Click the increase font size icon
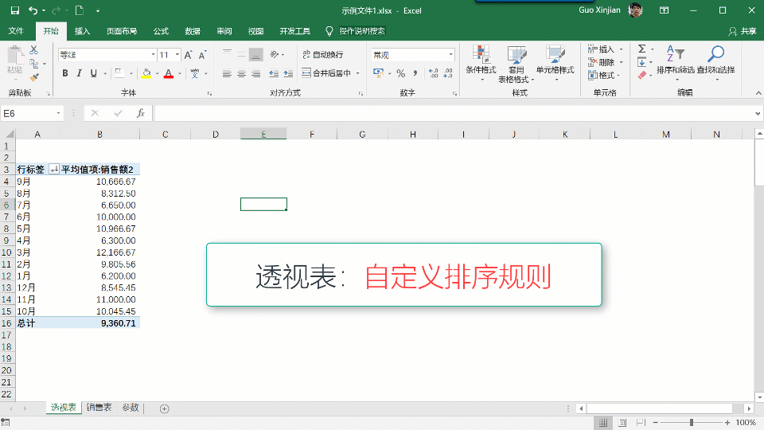The image size is (764, 430). pos(189,55)
